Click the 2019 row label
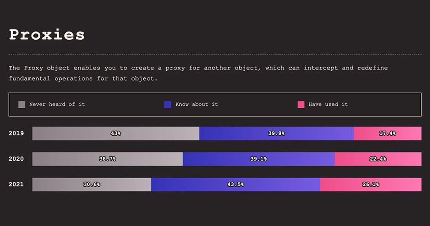Screen dimensions: 430x226 [x=16, y=133]
